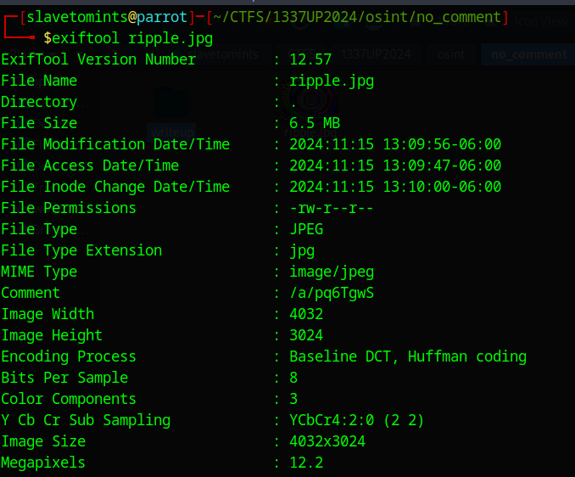Image resolution: width=575 pixels, height=477 pixels.
Task: Click the MIME Type value image/jpeg
Action: 332,272
